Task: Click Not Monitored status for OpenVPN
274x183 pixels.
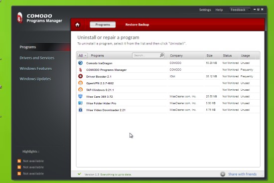Action: click(x=231, y=83)
